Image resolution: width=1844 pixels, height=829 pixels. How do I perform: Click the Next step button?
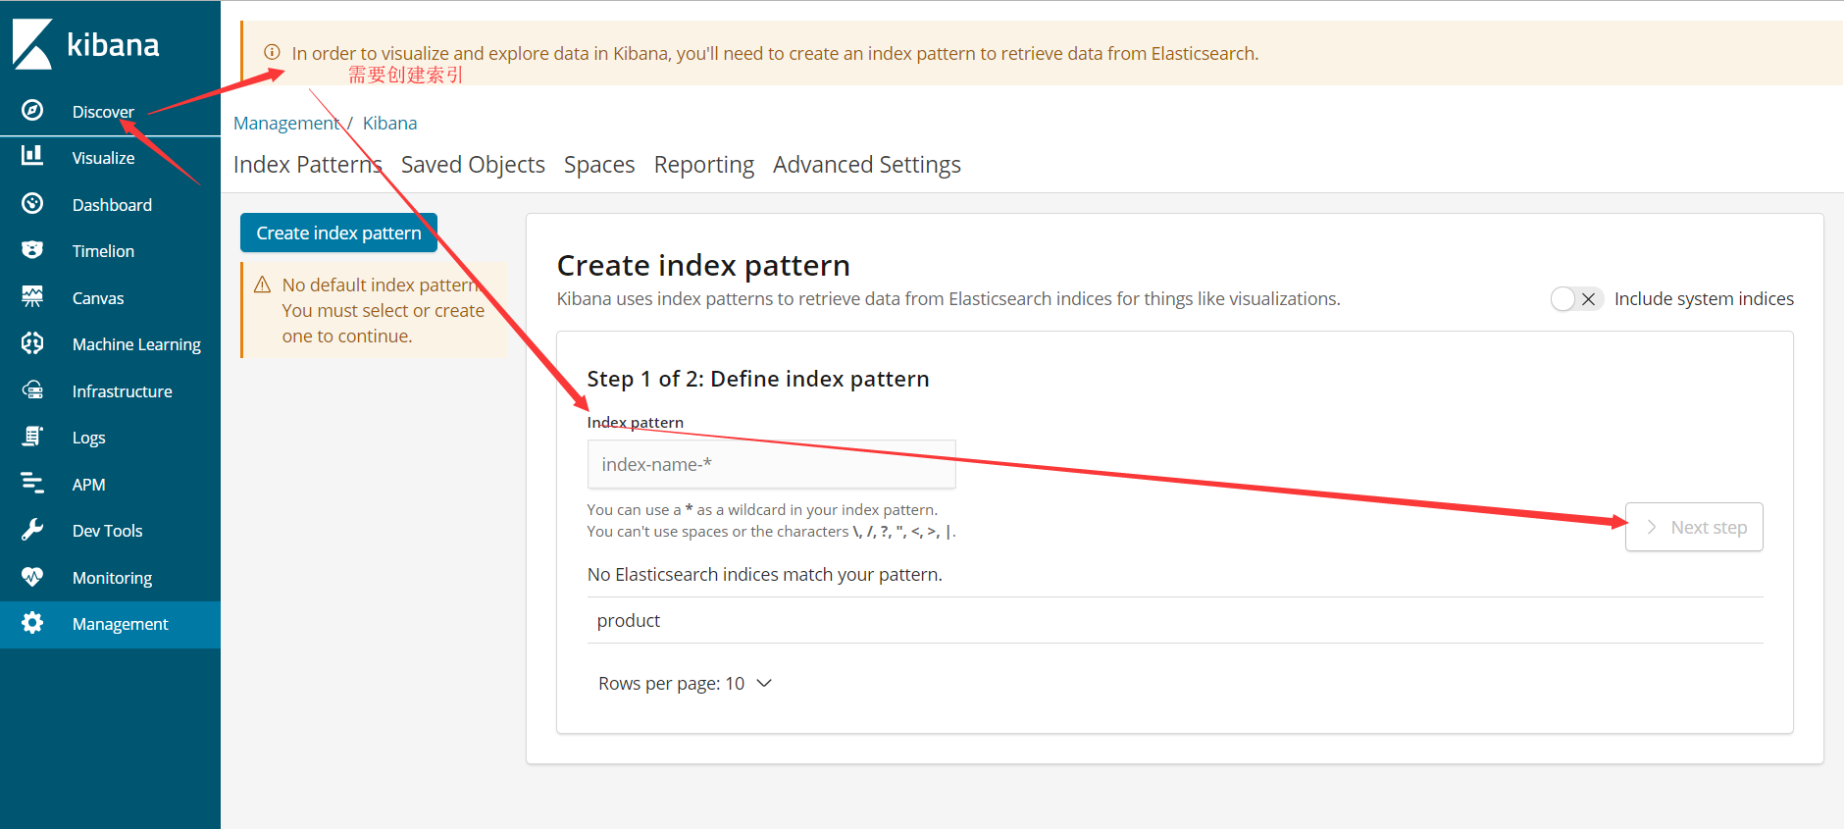tap(1694, 528)
